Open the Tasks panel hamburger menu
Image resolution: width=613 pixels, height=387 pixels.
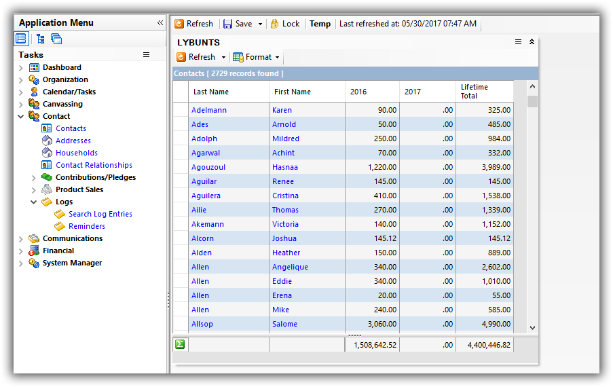146,54
